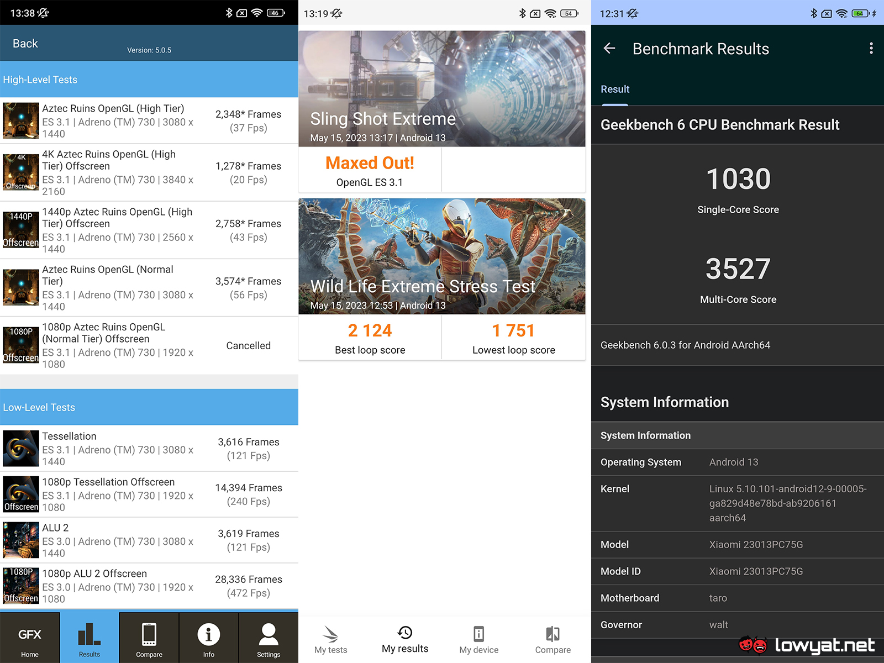The width and height of the screenshot is (884, 663).
Task: Open GFXBench Settings person icon
Action: coord(269,638)
